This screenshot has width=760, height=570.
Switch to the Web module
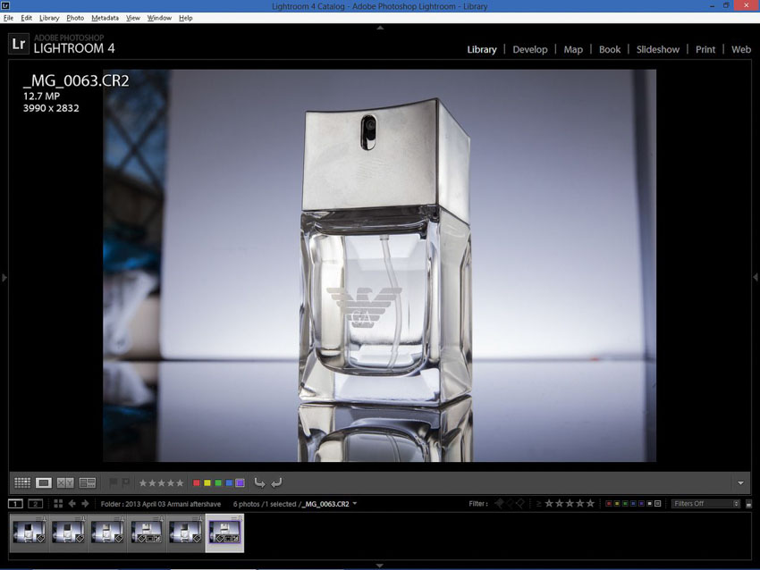tap(741, 49)
